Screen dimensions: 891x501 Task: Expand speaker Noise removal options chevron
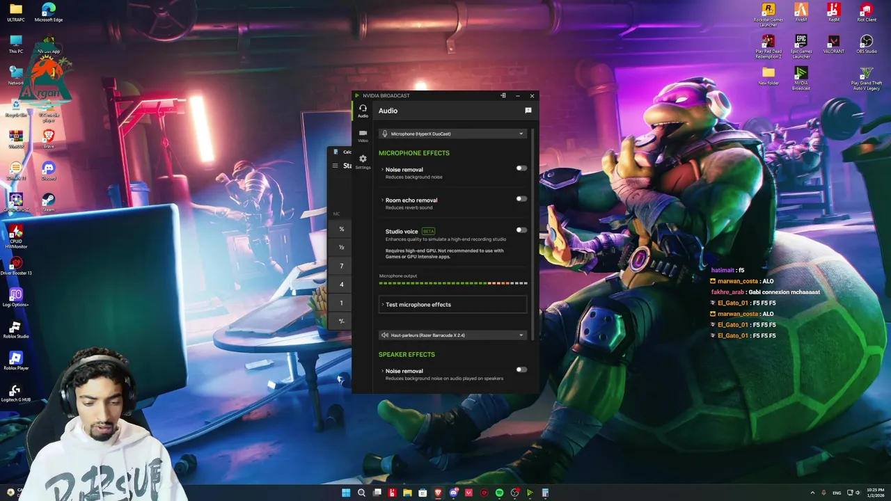click(382, 371)
